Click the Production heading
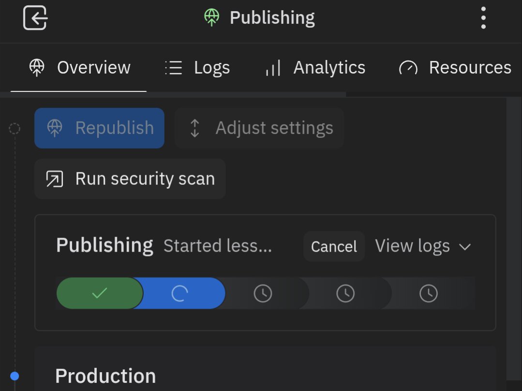Screen dimensions: 522x391 coord(105,376)
